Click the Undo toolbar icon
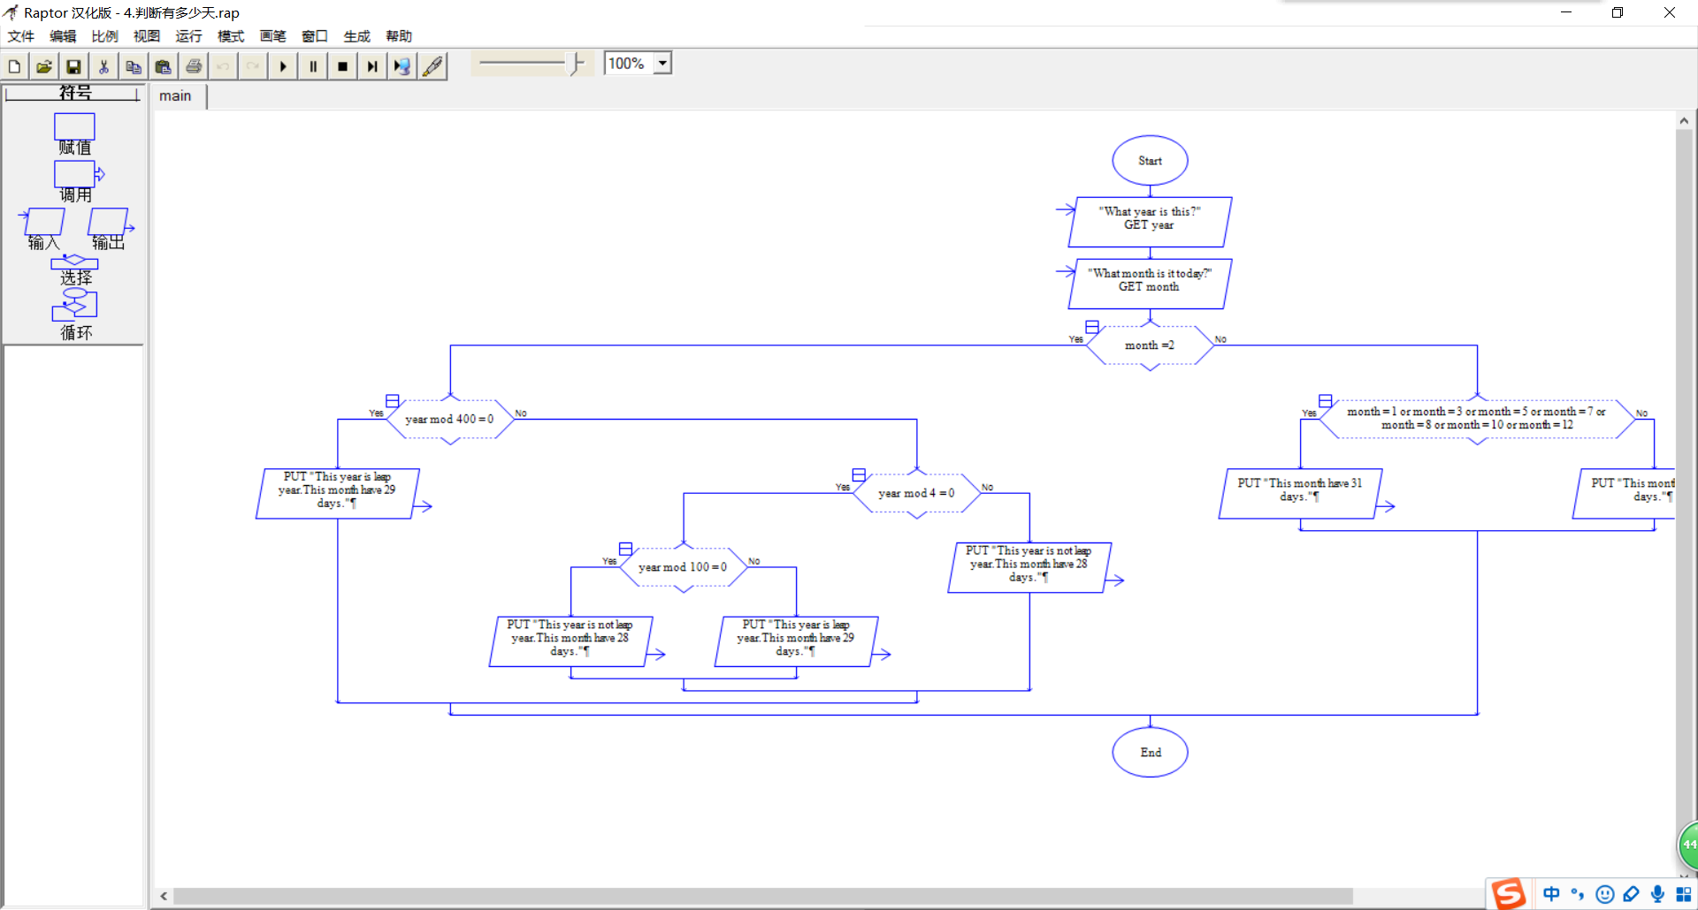Screen dimensions: 1698x910 pos(223,66)
